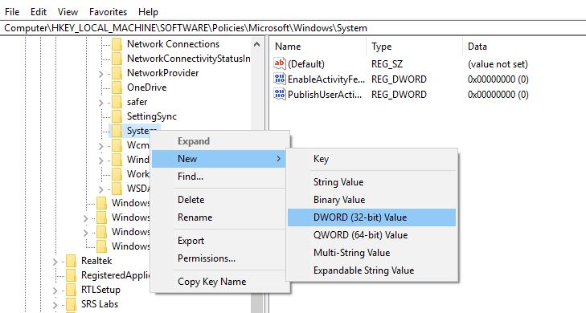The image size is (586, 313).
Task: Select the OneDrive tree label
Action: (x=146, y=87)
